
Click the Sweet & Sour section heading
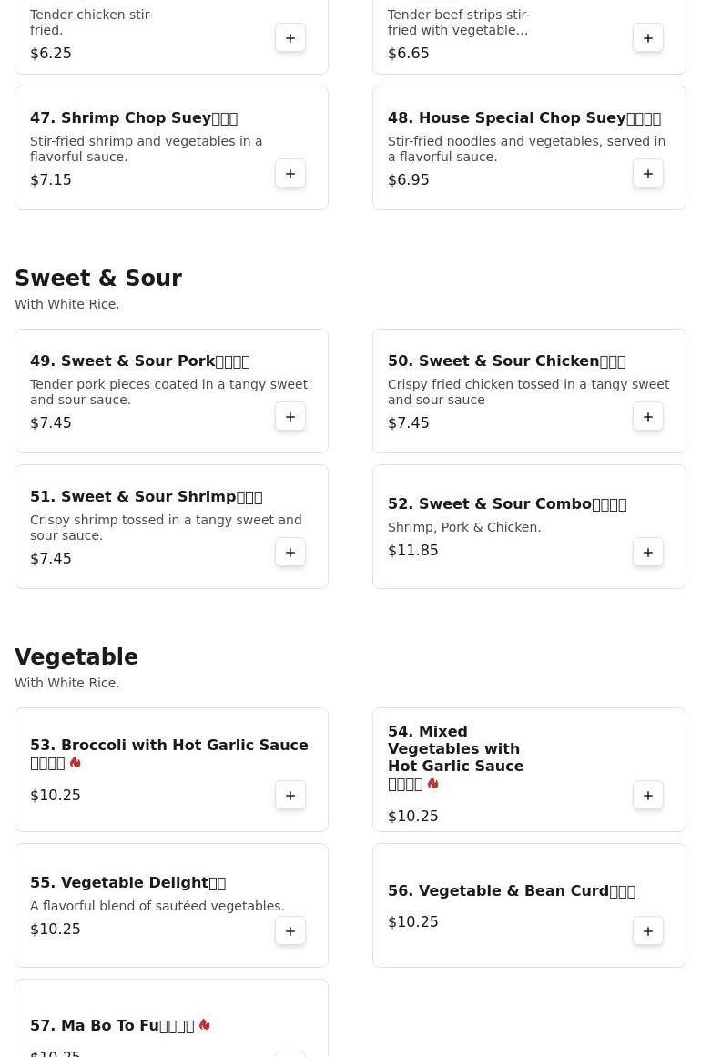click(98, 279)
